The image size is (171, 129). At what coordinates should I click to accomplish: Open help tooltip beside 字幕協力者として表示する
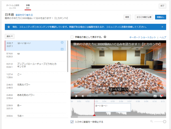coord(105,37)
